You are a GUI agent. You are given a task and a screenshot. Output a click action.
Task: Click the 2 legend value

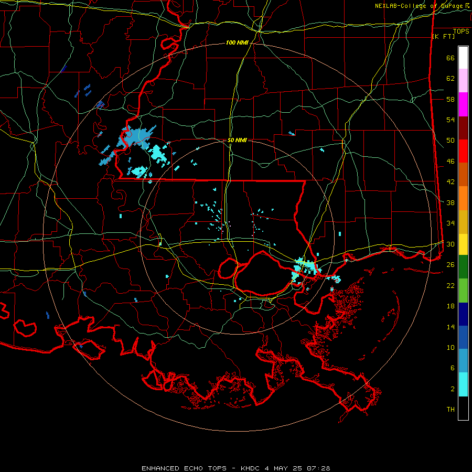[453, 389]
